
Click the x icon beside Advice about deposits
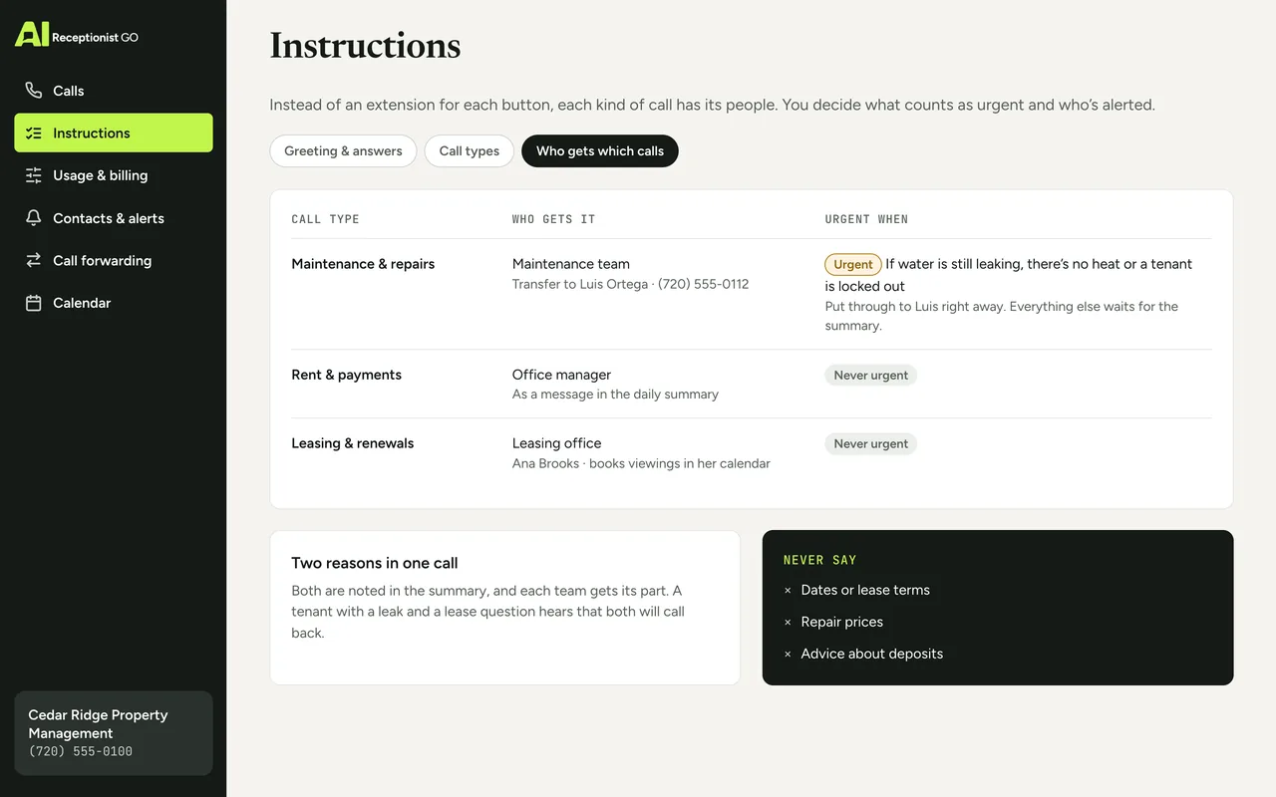coord(788,655)
